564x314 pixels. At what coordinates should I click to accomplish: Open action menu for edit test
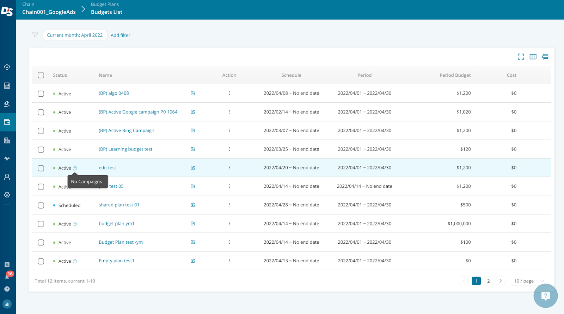(229, 168)
